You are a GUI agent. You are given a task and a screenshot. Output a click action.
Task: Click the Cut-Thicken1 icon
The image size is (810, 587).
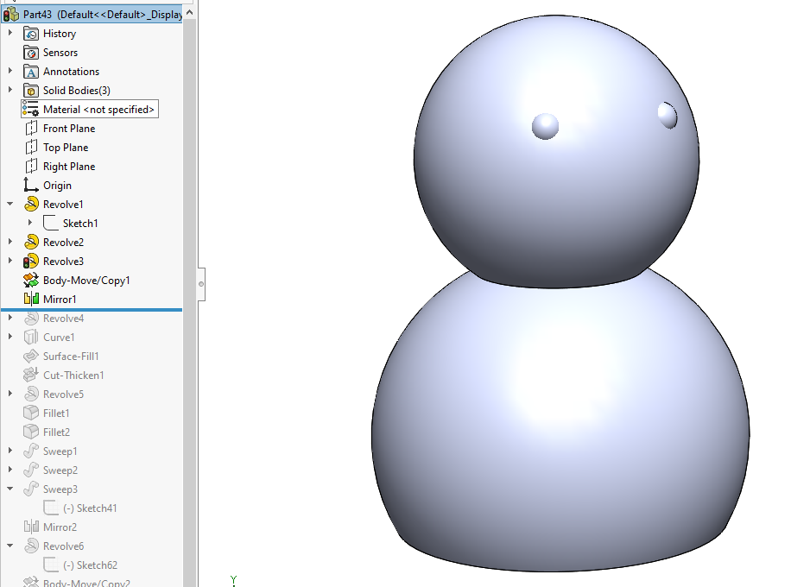(31, 376)
